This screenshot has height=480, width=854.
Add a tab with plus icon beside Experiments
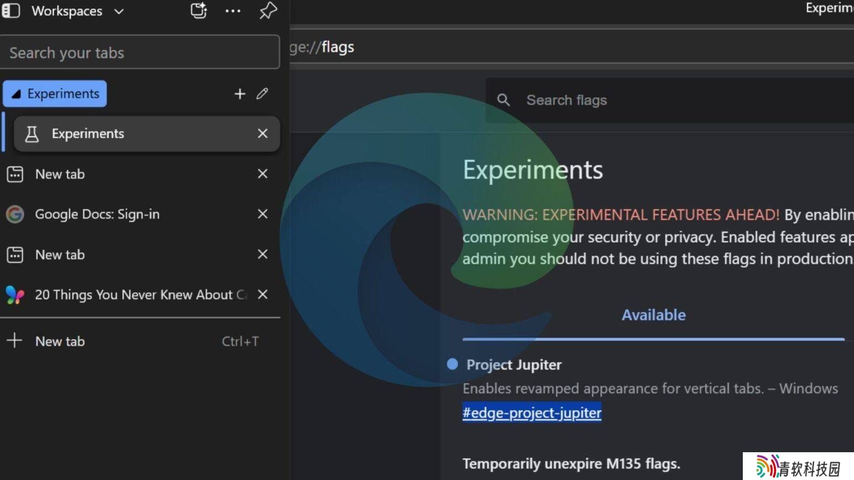click(x=240, y=94)
